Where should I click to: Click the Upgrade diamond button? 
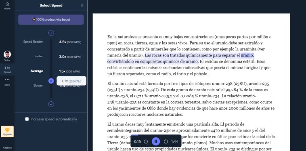[x=7, y=132]
